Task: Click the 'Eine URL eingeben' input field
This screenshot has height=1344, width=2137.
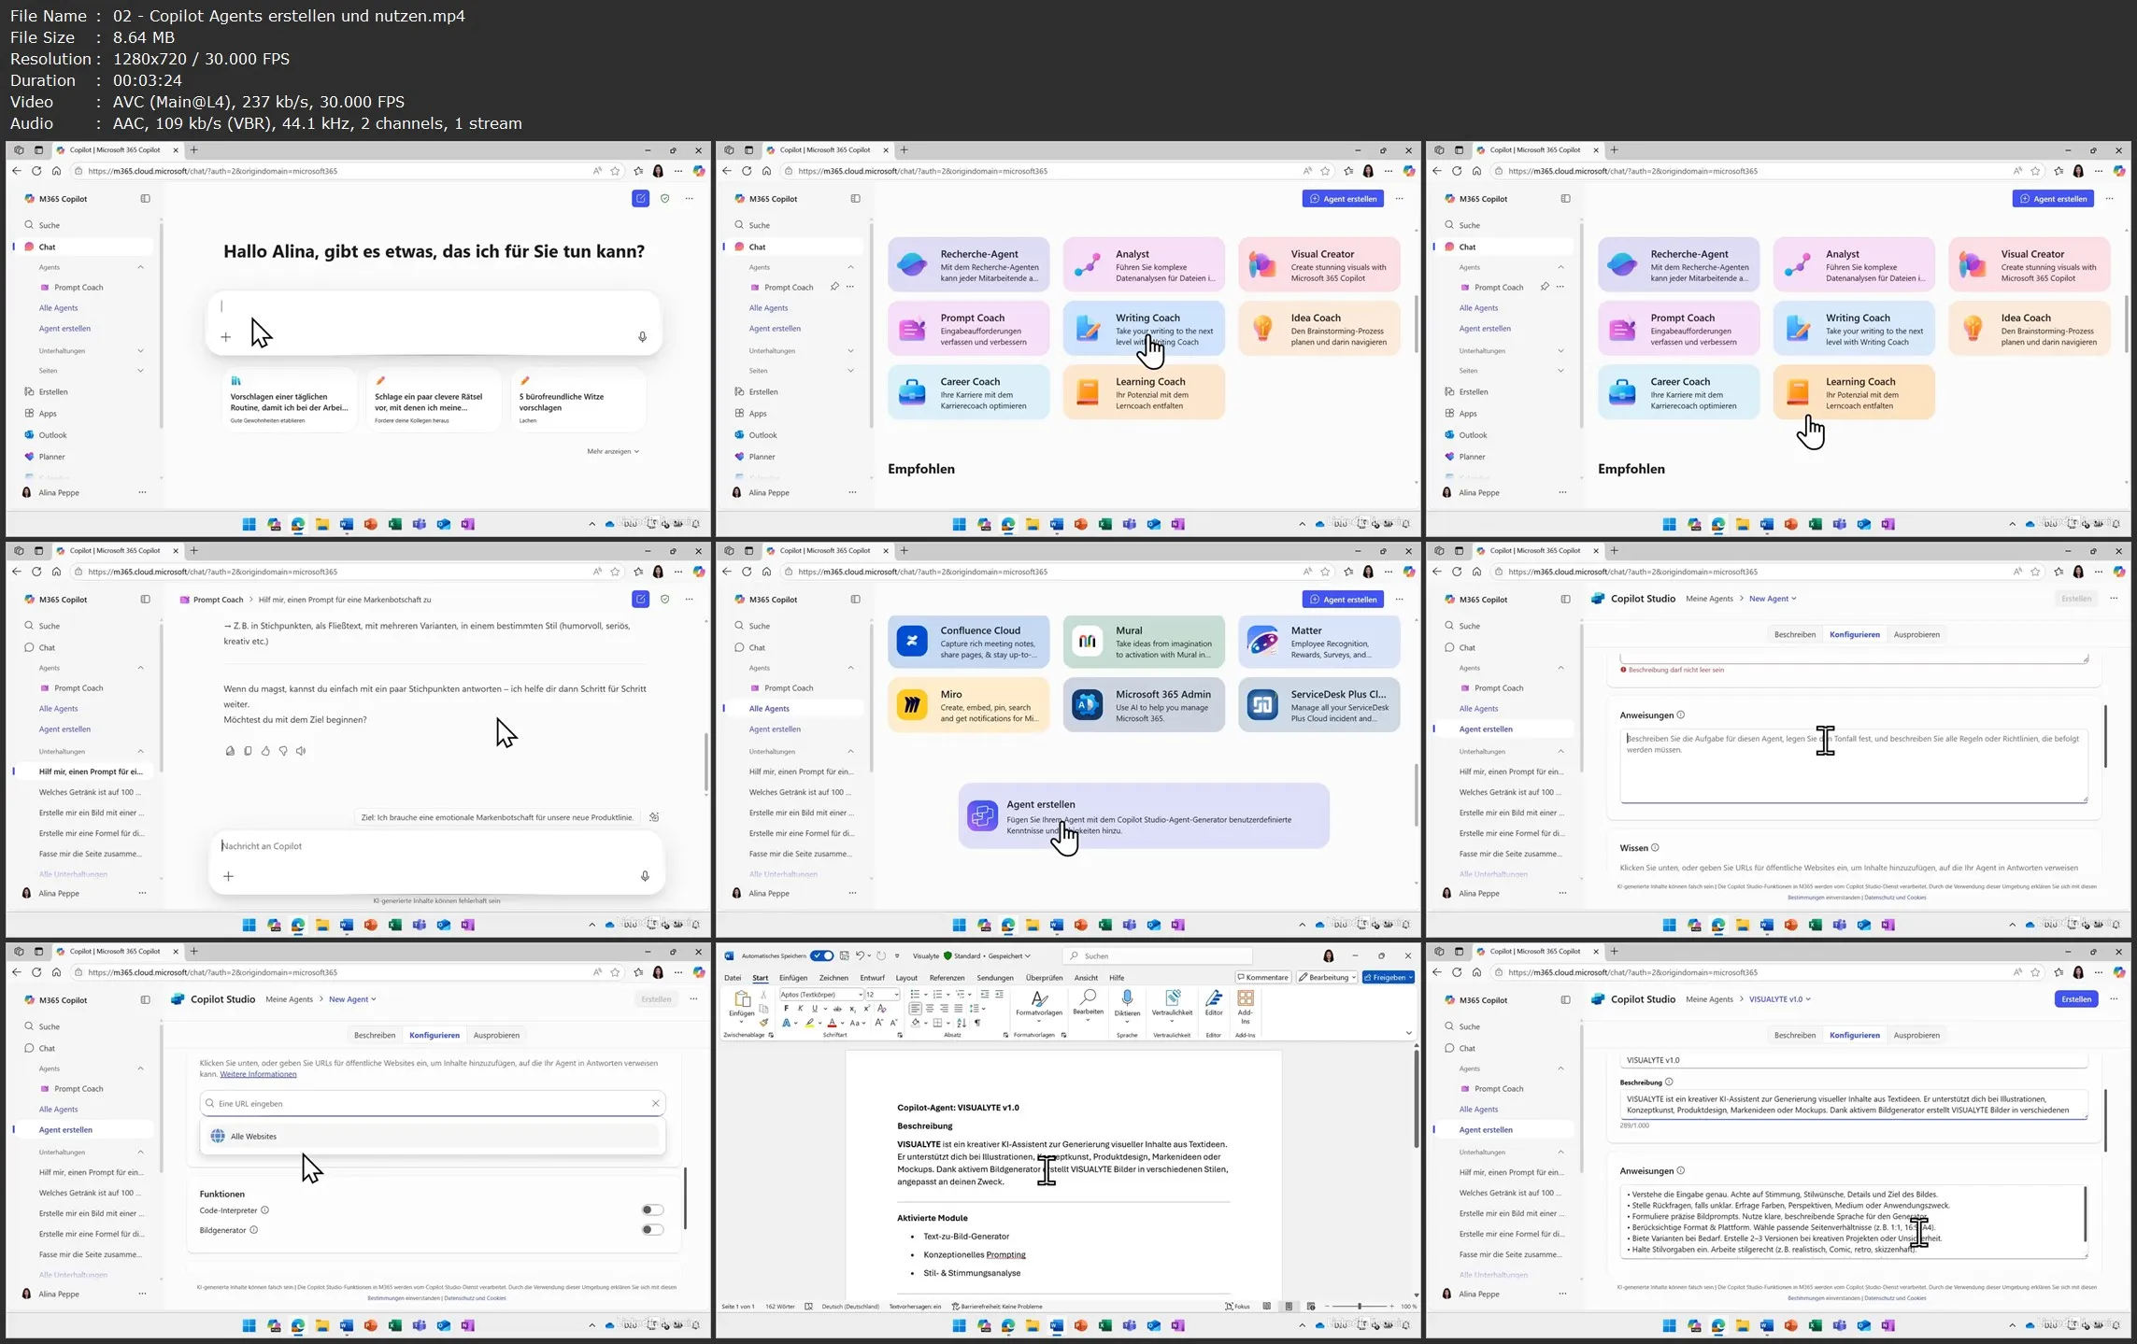Action: click(x=433, y=1103)
